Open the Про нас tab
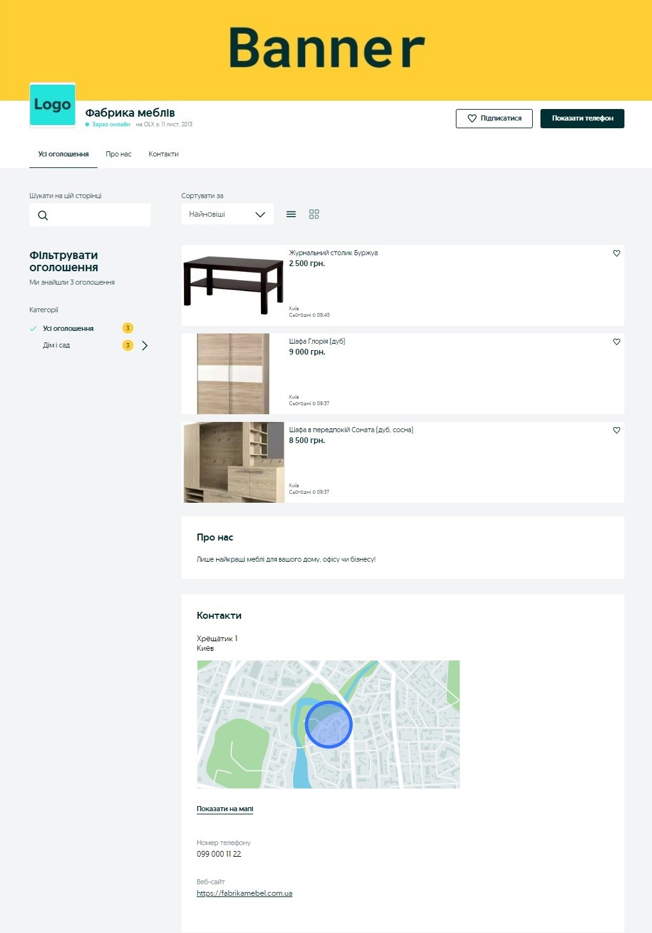Image resolution: width=652 pixels, height=933 pixels. point(119,154)
